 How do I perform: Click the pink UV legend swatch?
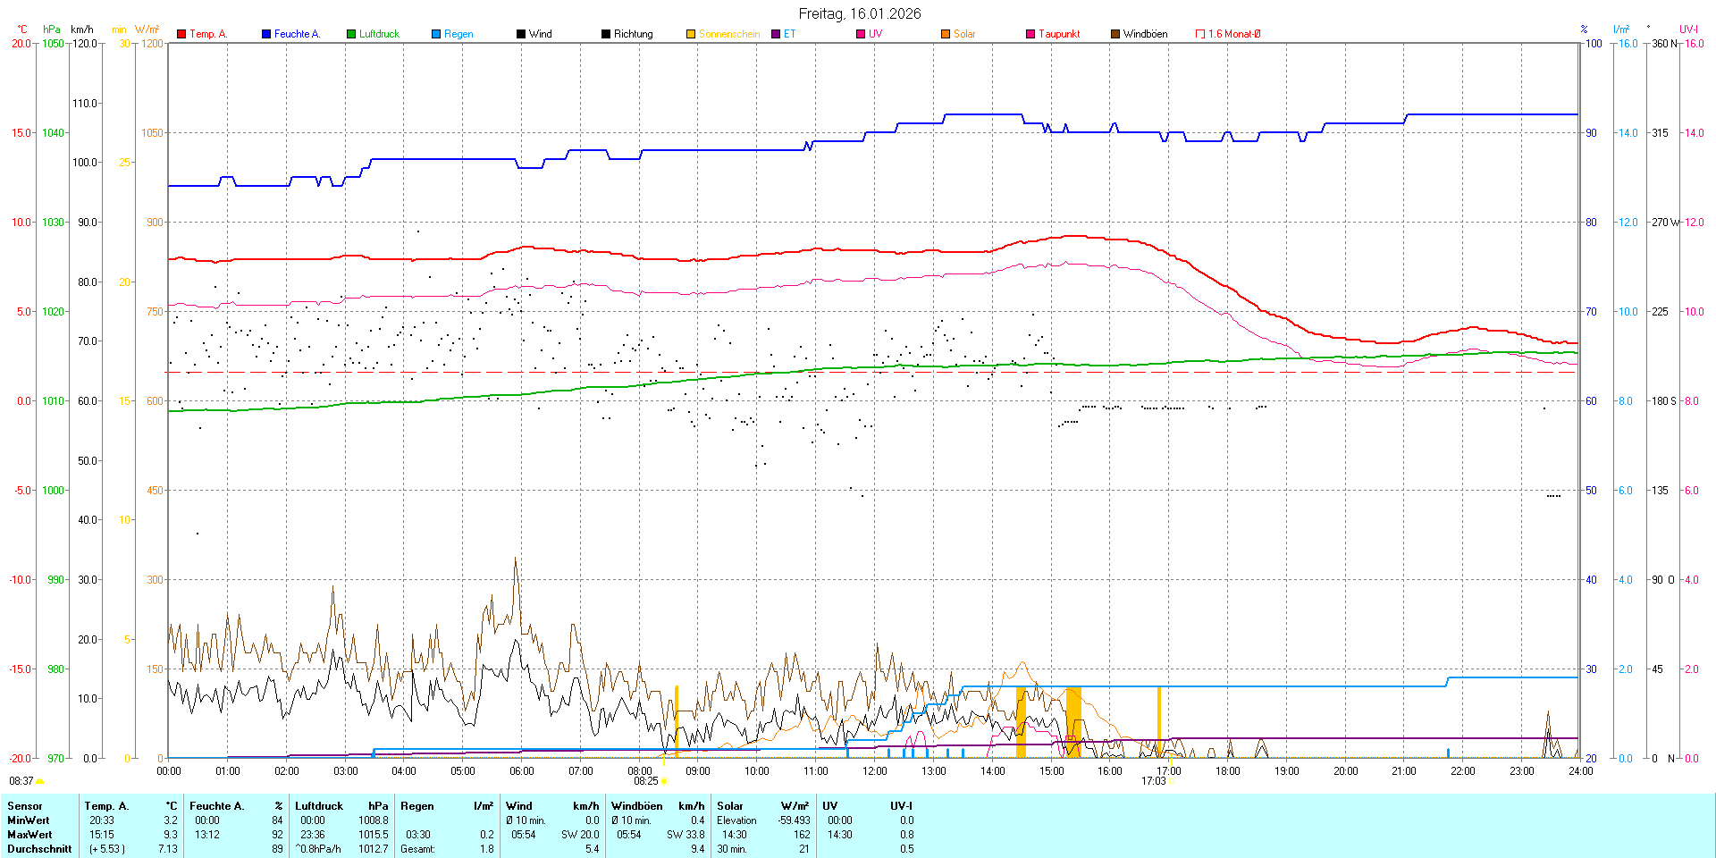pos(861,34)
